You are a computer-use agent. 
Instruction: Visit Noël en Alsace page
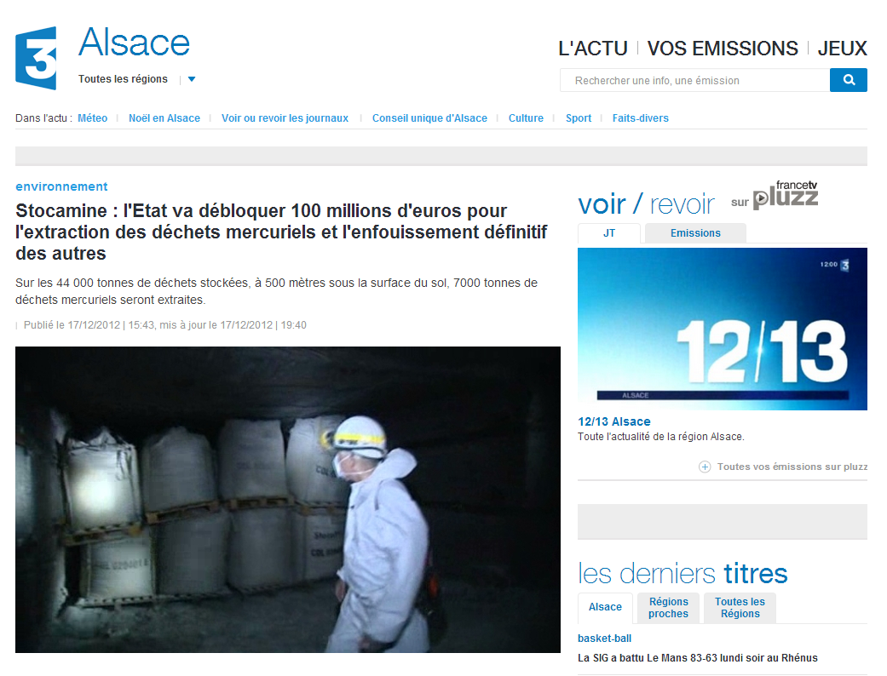164,118
